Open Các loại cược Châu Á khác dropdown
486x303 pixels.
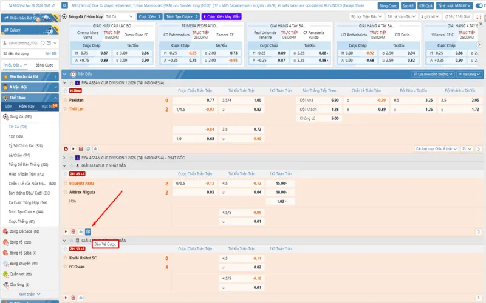pyautogui.click(x=436, y=149)
